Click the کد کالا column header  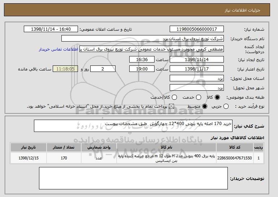tap(235, 147)
